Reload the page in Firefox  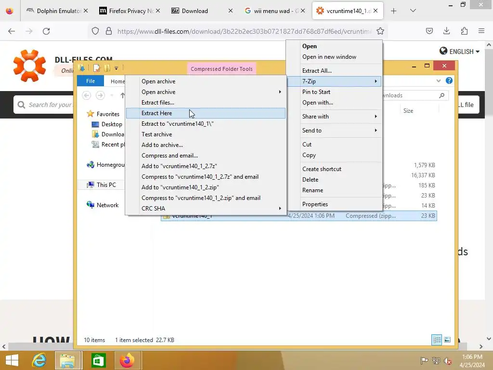click(x=46, y=31)
